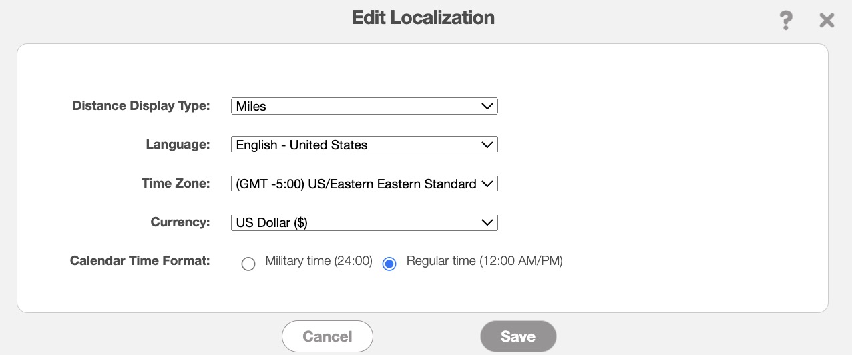Save the localization settings
852x355 pixels.
pos(517,336)
